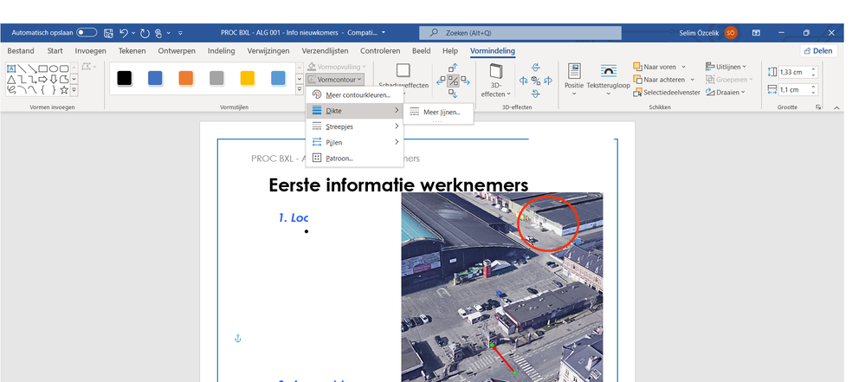Toggle Automatisch opslaan switch
The height and width of the screenshot is (382, 865).
coord(87,33)
